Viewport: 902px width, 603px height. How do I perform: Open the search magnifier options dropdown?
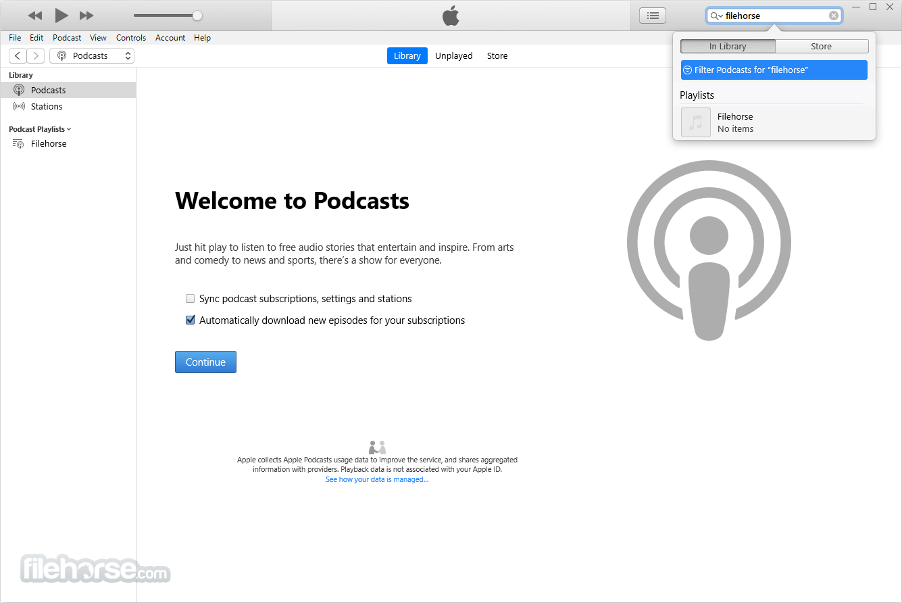click(716, 16)
